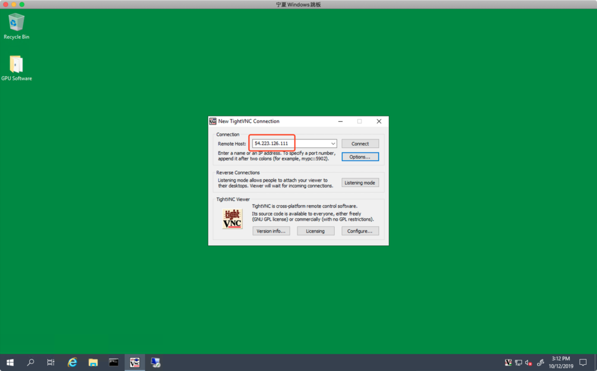Open File Explorer from the taskbar
This screenshot has height=371, width=597.
tap(93, 362)
